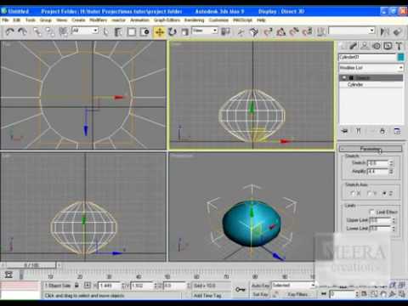Switch to the Select and Scale tool
This screenshot has height=306, width=408.
click(x=184, y=31)
